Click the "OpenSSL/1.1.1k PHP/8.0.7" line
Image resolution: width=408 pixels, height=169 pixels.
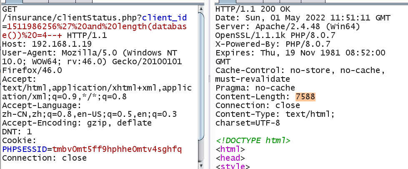(275, 35)
